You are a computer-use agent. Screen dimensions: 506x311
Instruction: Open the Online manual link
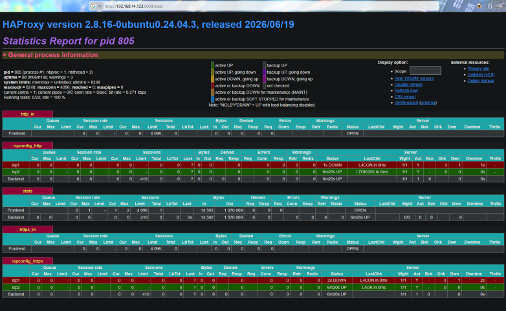[x=481, y=81]
